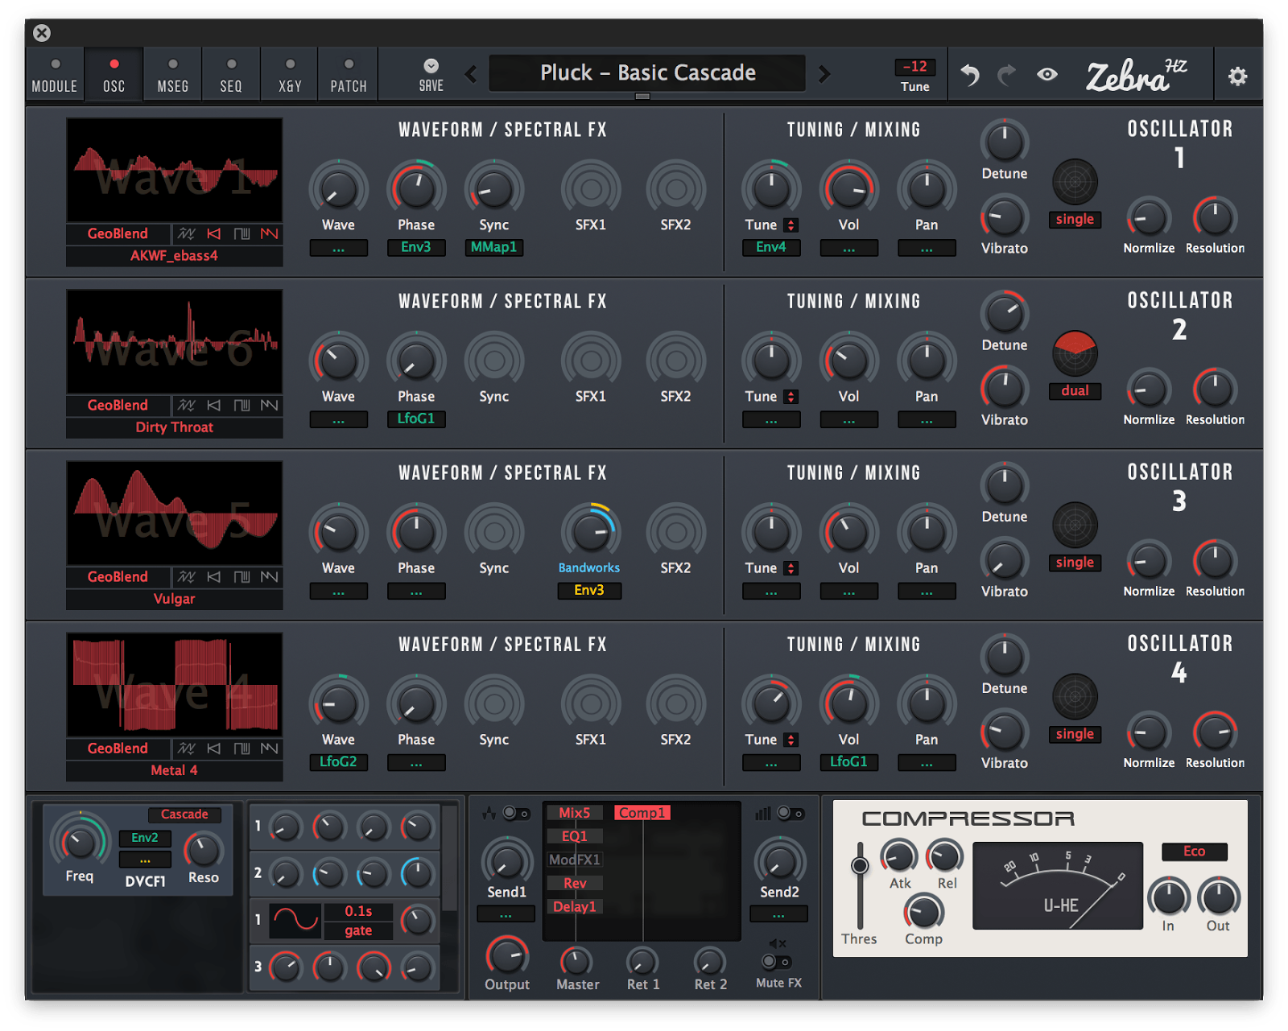Undo the last edit with the undo arrow
Image resolution: width=1288 pixels, height=1031 pixels.
click(969, 73)
